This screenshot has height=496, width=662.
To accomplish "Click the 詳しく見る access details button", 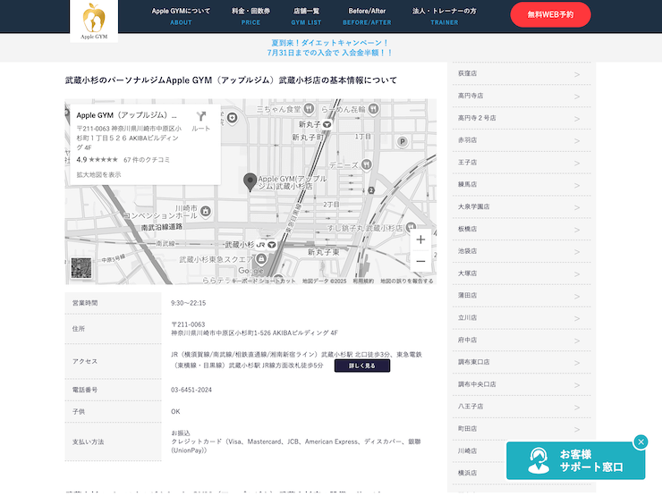I will [361, 366].
